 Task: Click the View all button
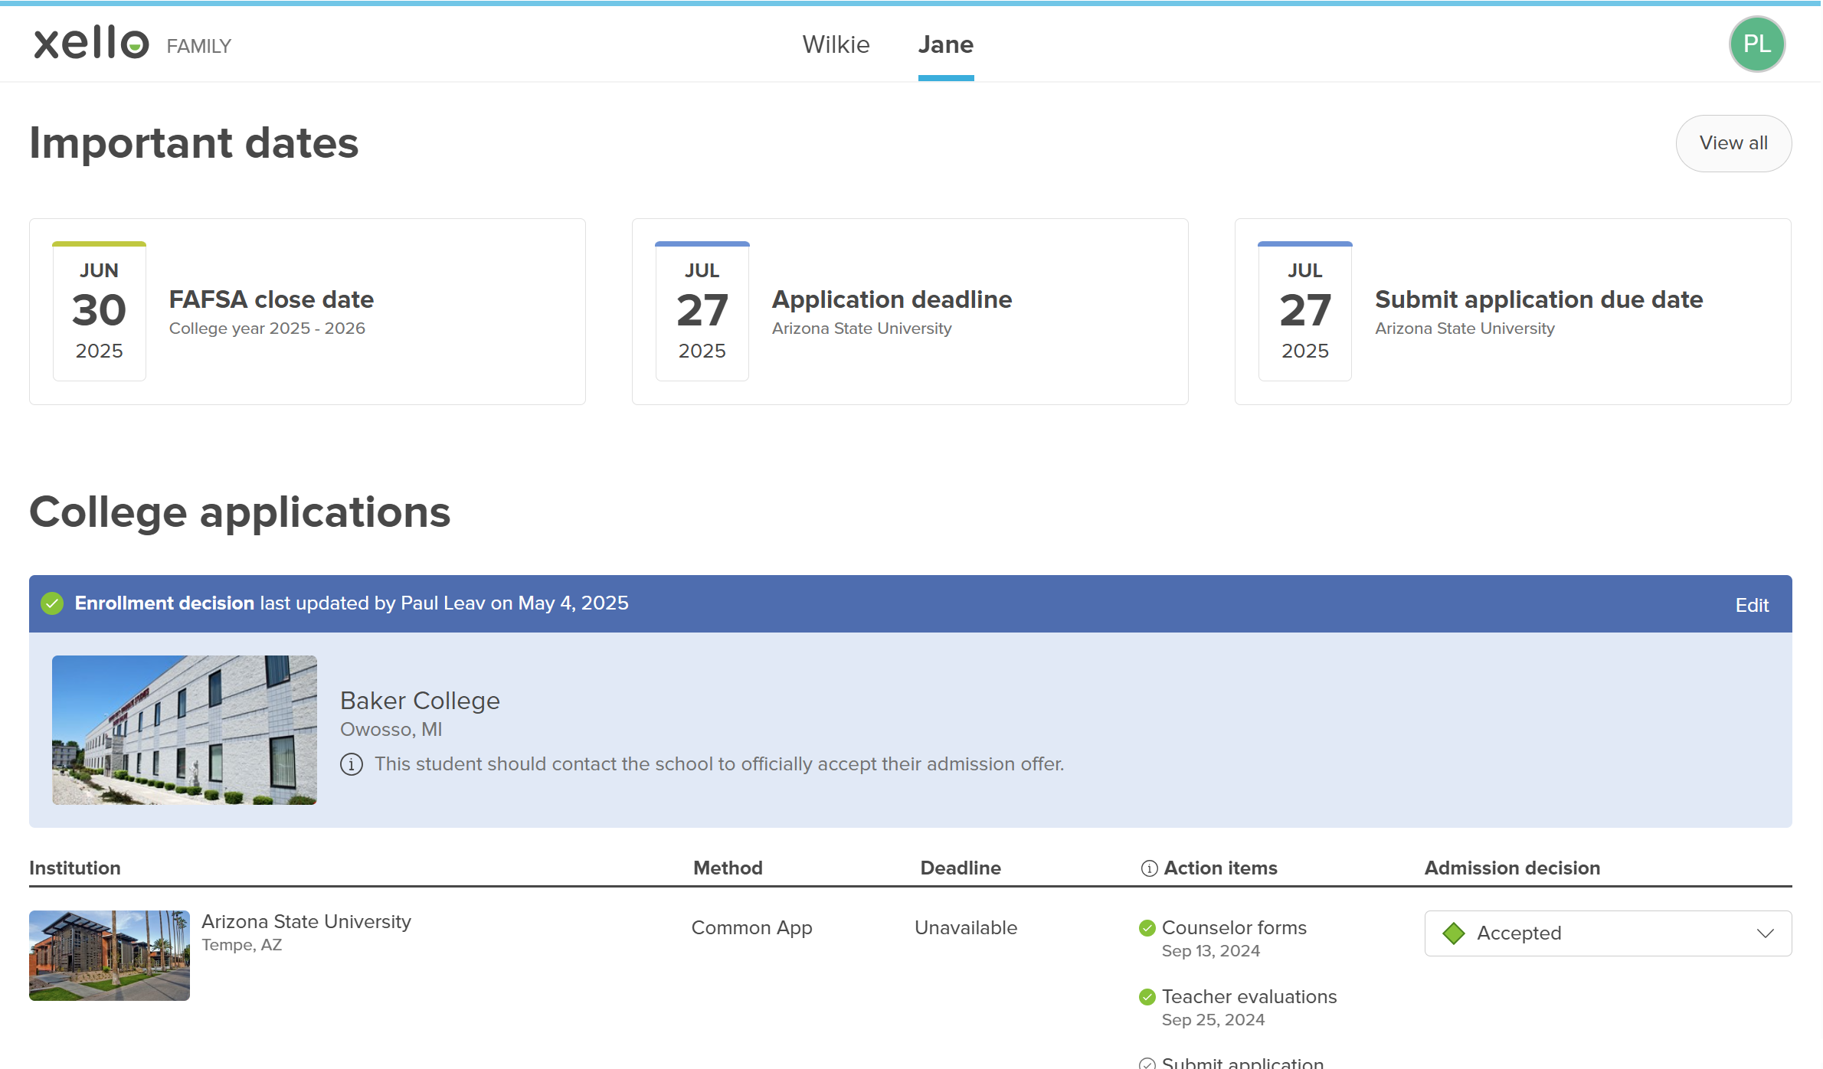click(1733, 143)
